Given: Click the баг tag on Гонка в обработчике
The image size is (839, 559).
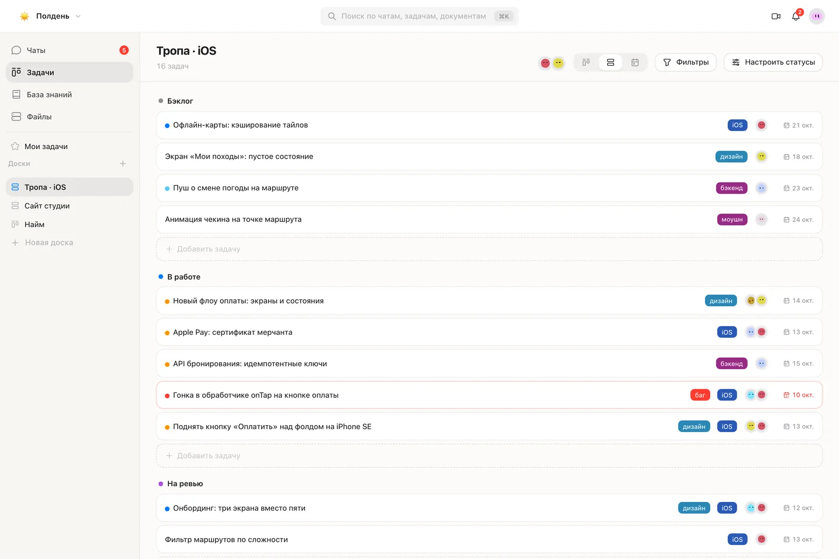Looking at the screenshot, I should tap(700, 395).
